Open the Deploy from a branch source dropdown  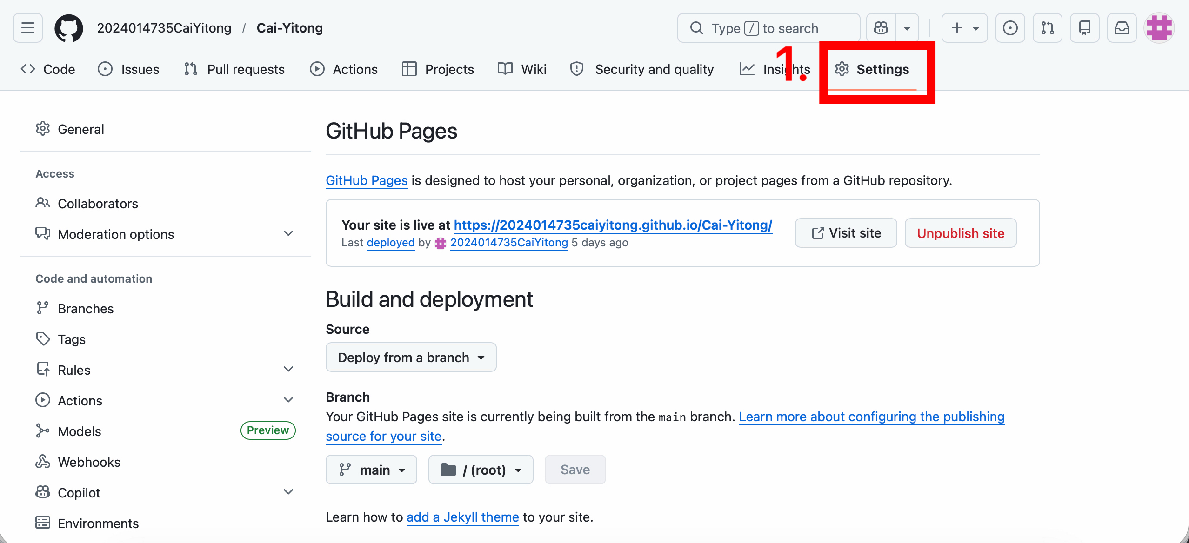pos(411,357)
